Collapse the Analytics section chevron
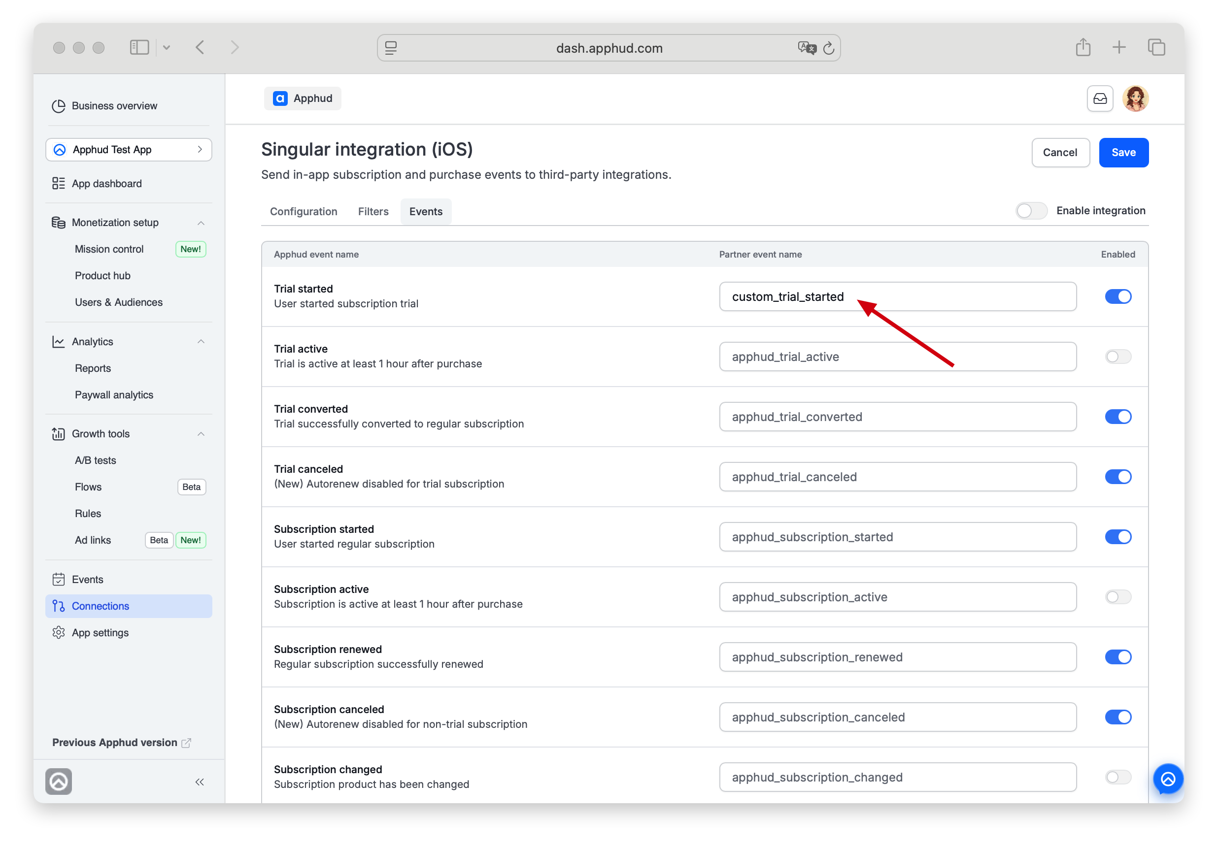The image size is (1218, 848). coord(201,342)
